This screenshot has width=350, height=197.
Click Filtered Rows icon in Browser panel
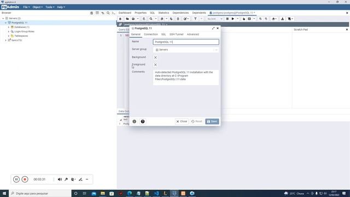pos(103,13)
